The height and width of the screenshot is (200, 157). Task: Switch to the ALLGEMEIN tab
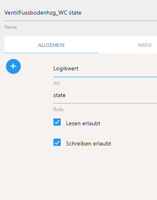[51, 45]
